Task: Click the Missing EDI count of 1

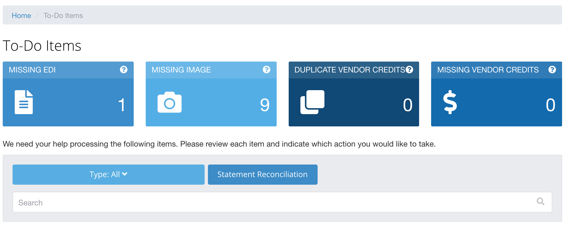Action: tap(122, 105)
